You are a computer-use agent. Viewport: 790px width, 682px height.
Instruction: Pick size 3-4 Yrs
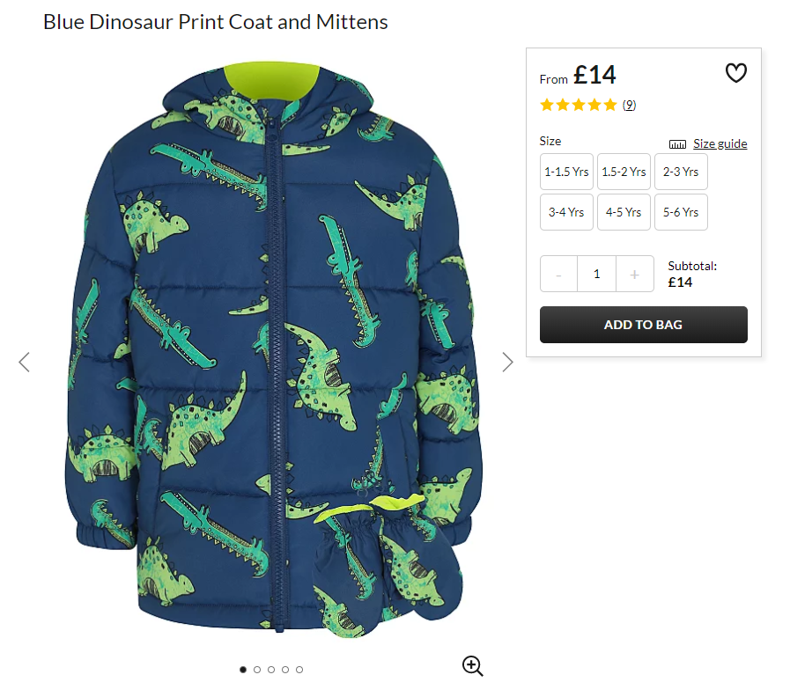(x=566, y=212)
